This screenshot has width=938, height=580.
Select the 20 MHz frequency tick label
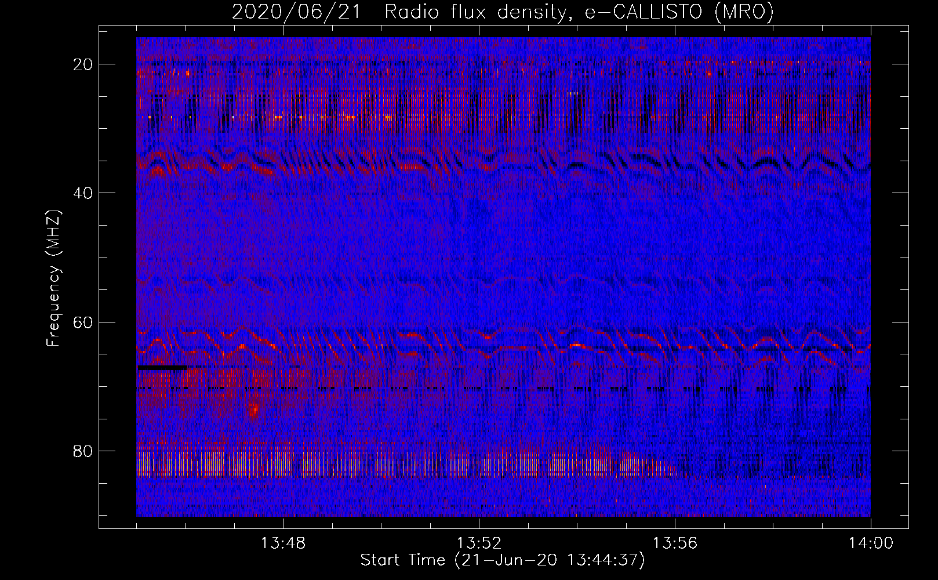tap(83, 64)
